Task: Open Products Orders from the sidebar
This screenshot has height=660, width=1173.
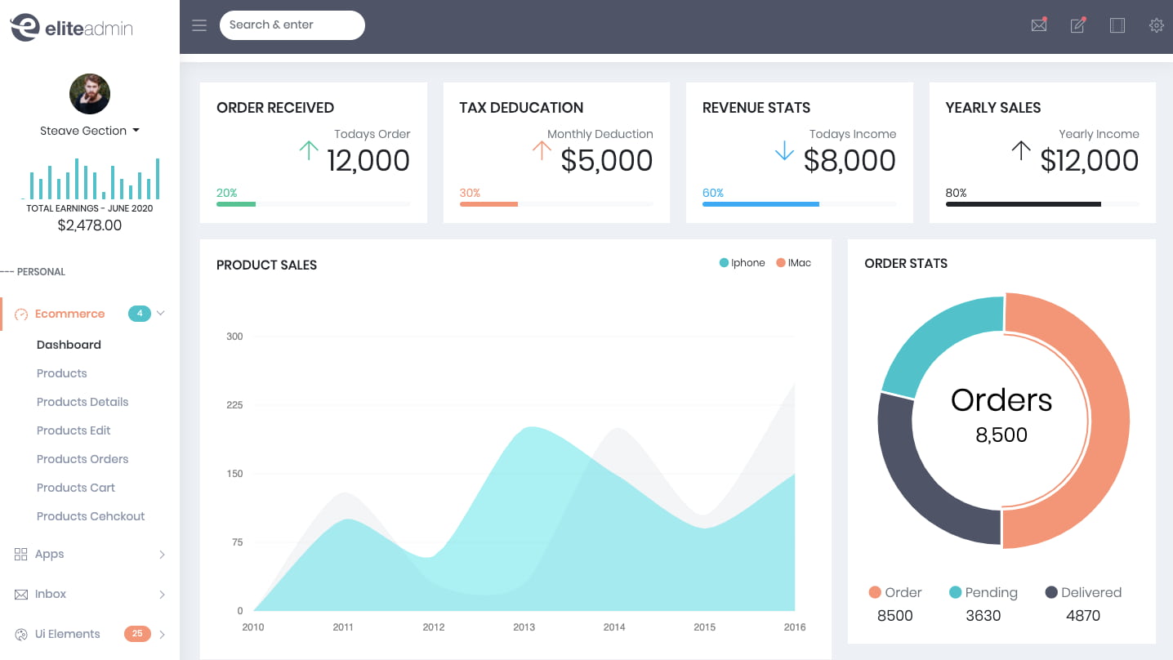Action: 83,459
